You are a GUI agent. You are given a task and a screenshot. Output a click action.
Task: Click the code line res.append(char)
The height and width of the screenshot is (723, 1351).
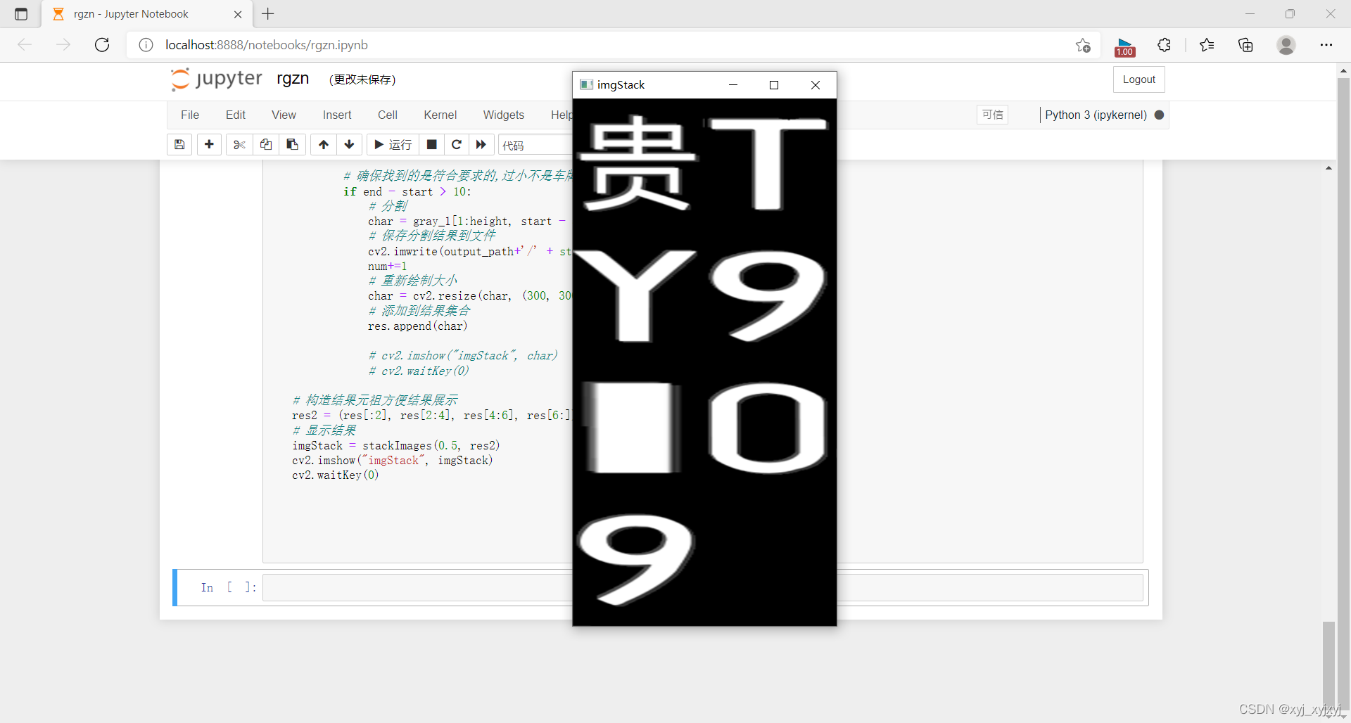[417, 326]
